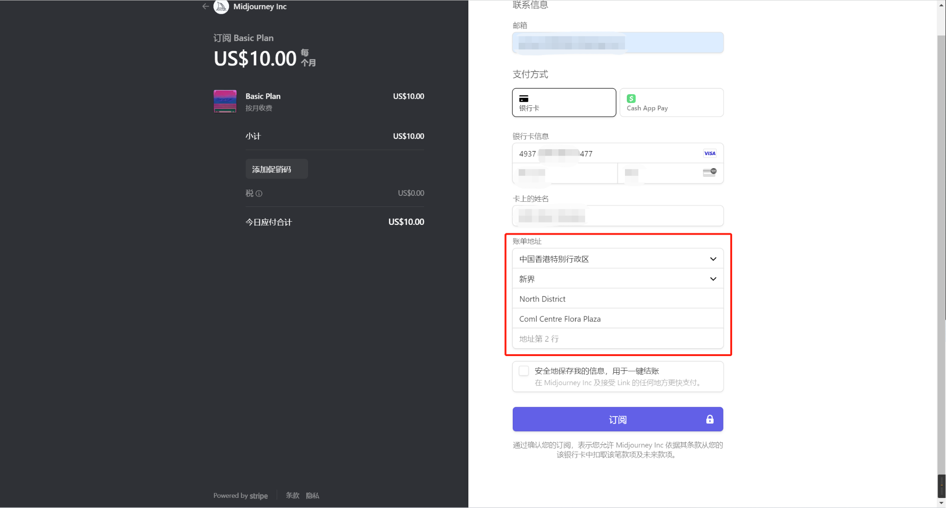Click the card CVC field

pyautogui.click(x=671, y=173)
